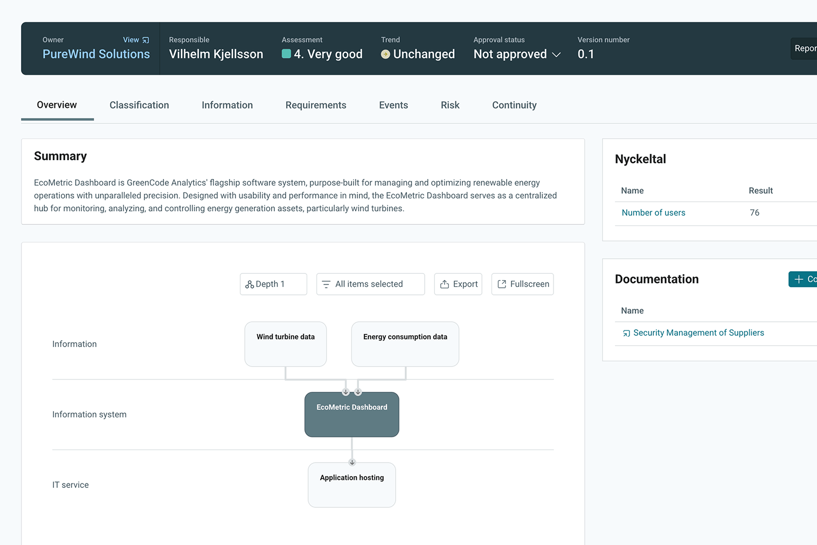Open the PureWind Solutions owner link
Viewport: 817px width, 545px height.
[x=96, y=54]
